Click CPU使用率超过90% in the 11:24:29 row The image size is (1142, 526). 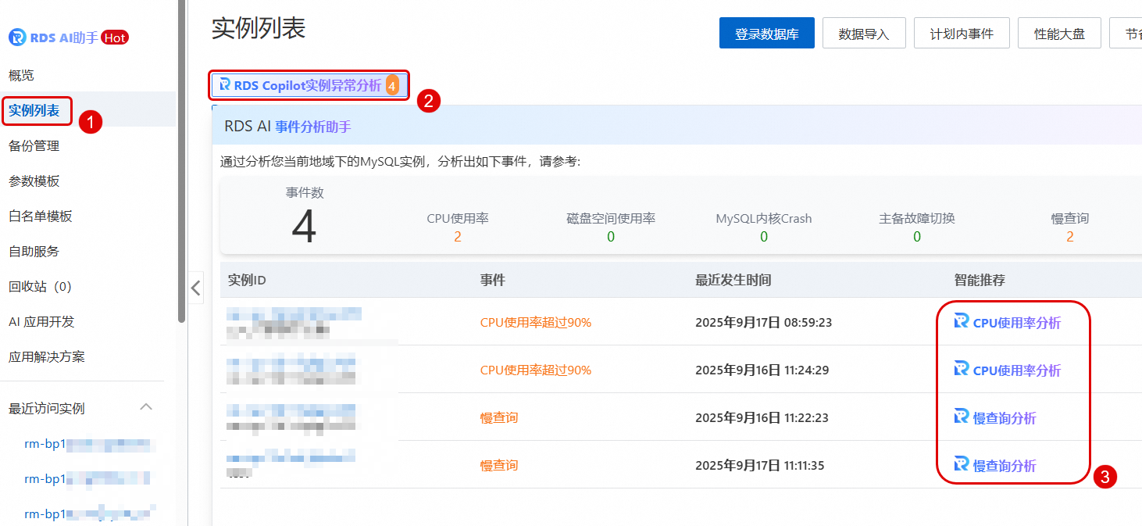(x=536, y=370)
